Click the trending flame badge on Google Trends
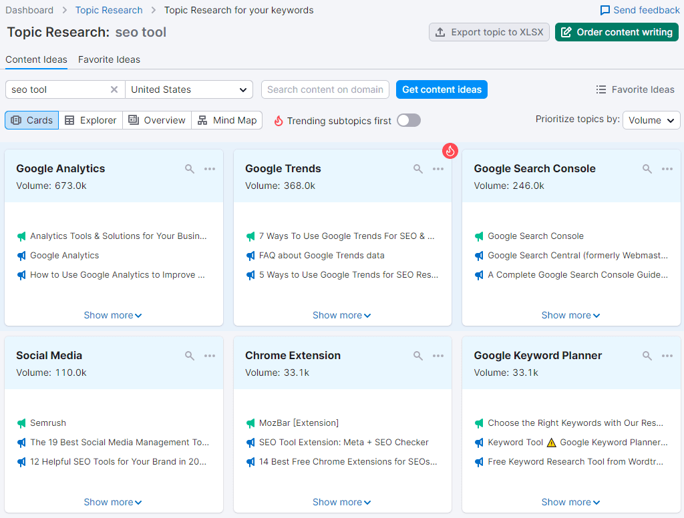The width and height of the screenshot is (684, 518). tap(450, 151)
